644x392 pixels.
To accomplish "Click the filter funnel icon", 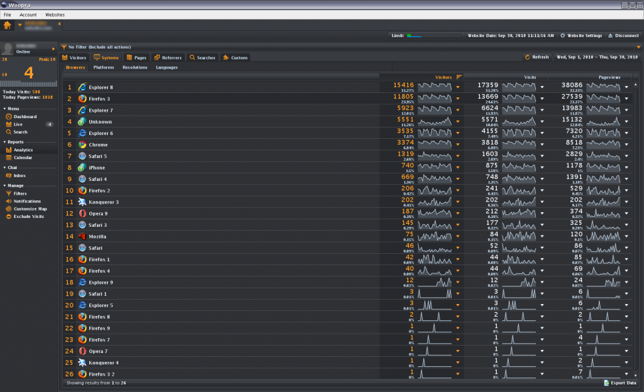I will pyautogui.click(x=64, y=47).
